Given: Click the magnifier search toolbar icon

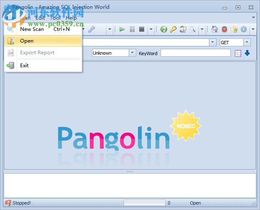Looking at the screenshot, I should (193, 30).
